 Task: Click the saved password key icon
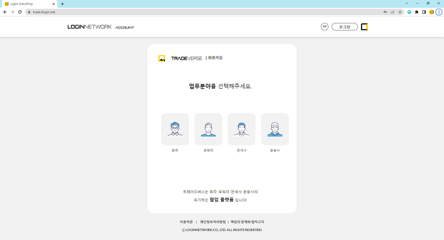[385, 12]
